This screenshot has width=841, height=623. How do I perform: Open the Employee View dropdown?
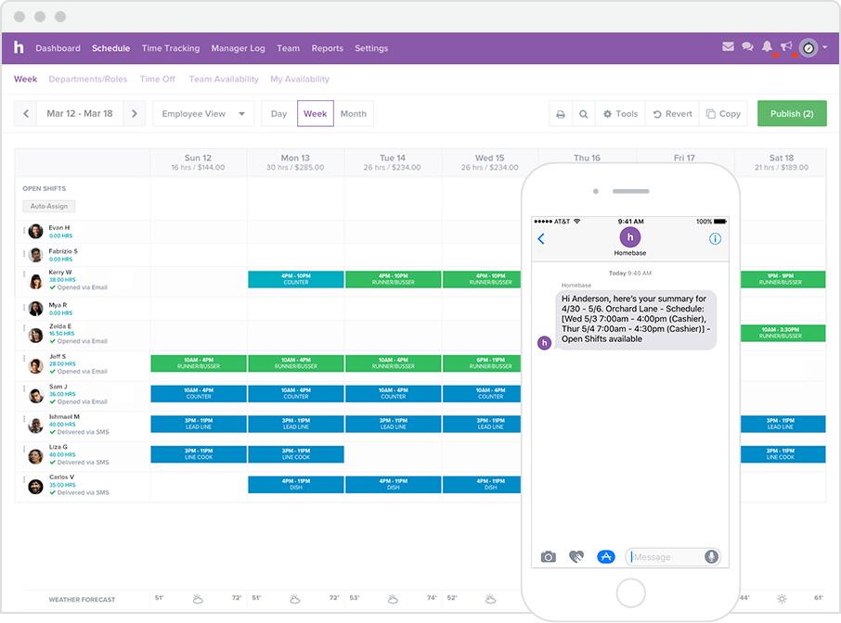tap(203, 113)
